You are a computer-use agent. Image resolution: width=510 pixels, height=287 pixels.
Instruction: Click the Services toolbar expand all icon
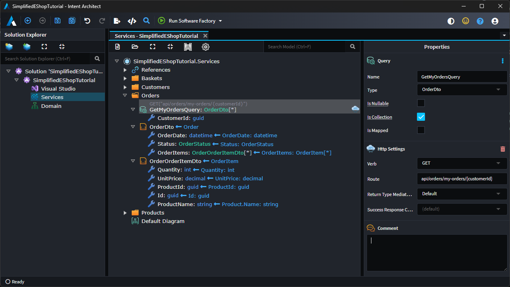[x=153, y=47]
